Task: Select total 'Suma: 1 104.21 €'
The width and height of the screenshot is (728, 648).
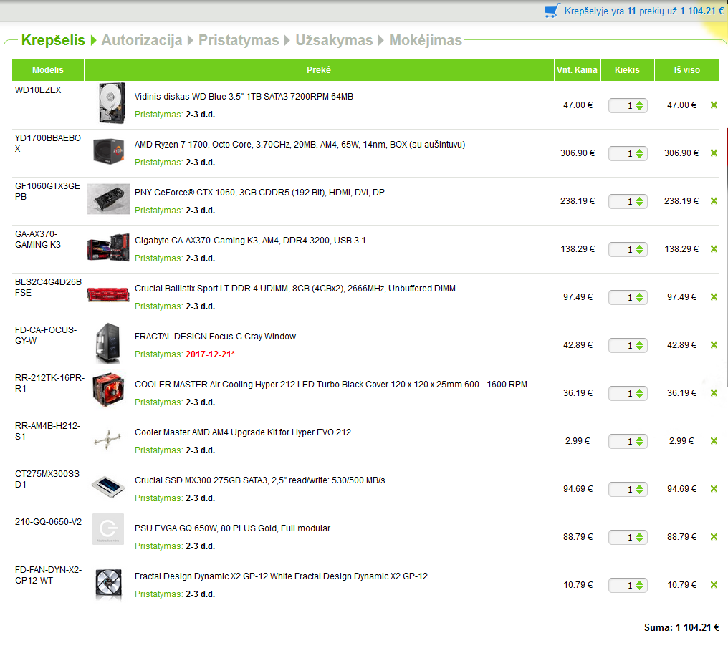Action: 681,627
